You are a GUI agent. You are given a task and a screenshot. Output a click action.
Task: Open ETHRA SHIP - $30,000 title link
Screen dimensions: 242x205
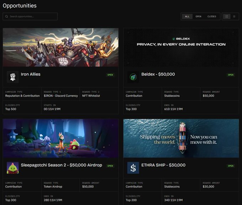point(163,165)
